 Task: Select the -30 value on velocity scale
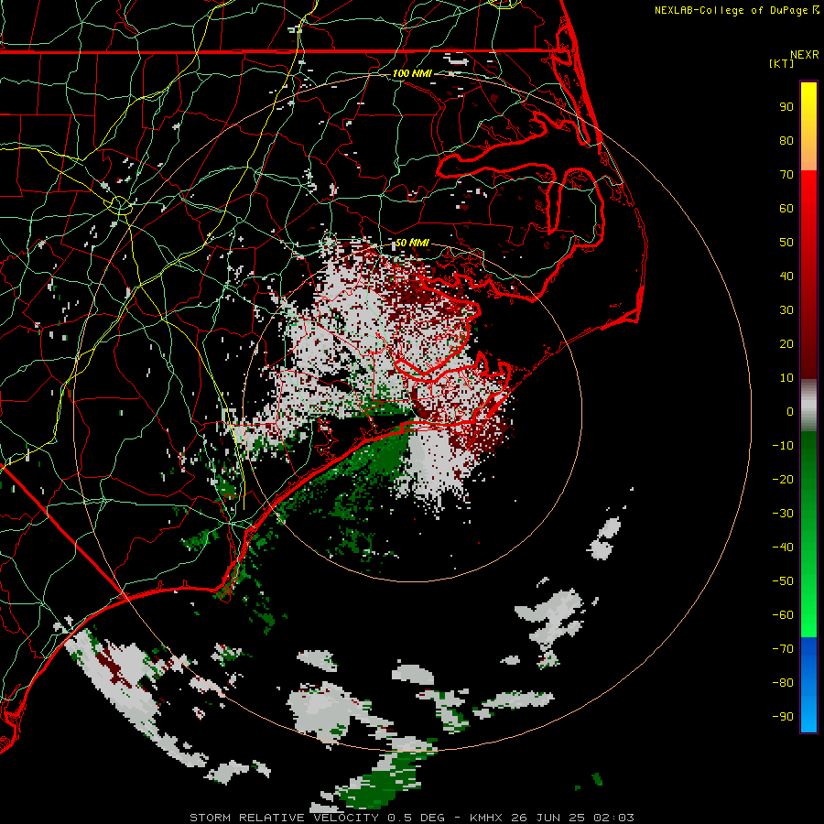click(x=783, y=514)
